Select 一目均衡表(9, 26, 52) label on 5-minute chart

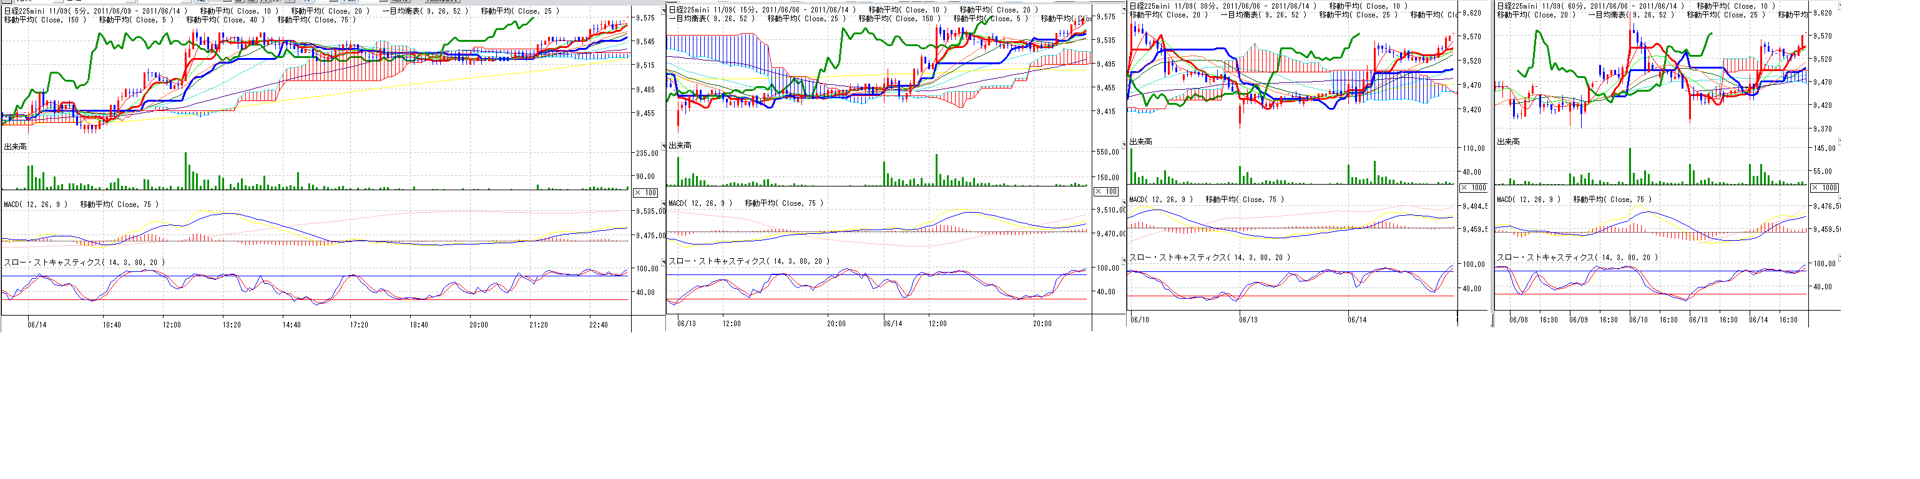426,11
